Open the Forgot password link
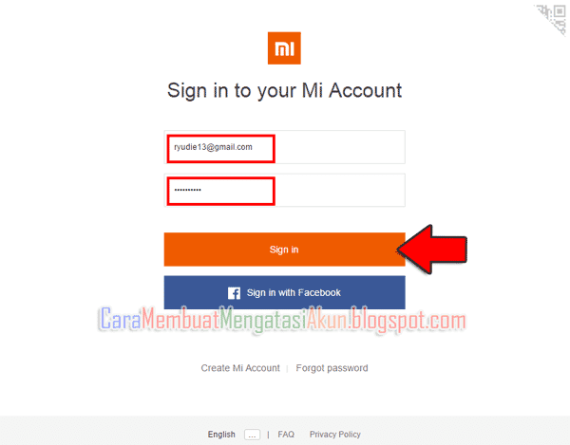The image size is (570, 445). coord(332,368)
